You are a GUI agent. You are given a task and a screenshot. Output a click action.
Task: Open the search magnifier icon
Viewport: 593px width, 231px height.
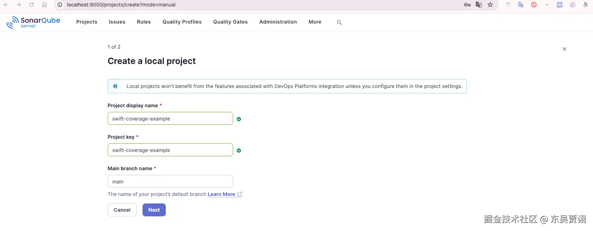(x=339, y=23)
